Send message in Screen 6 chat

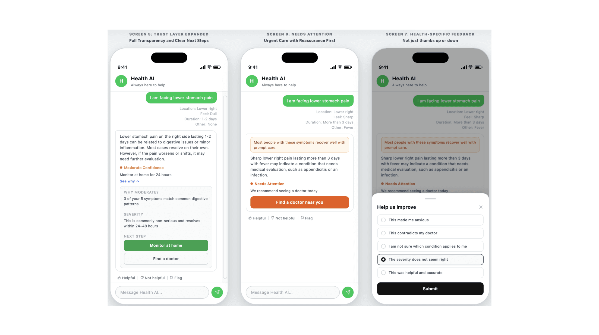(348, 292)
